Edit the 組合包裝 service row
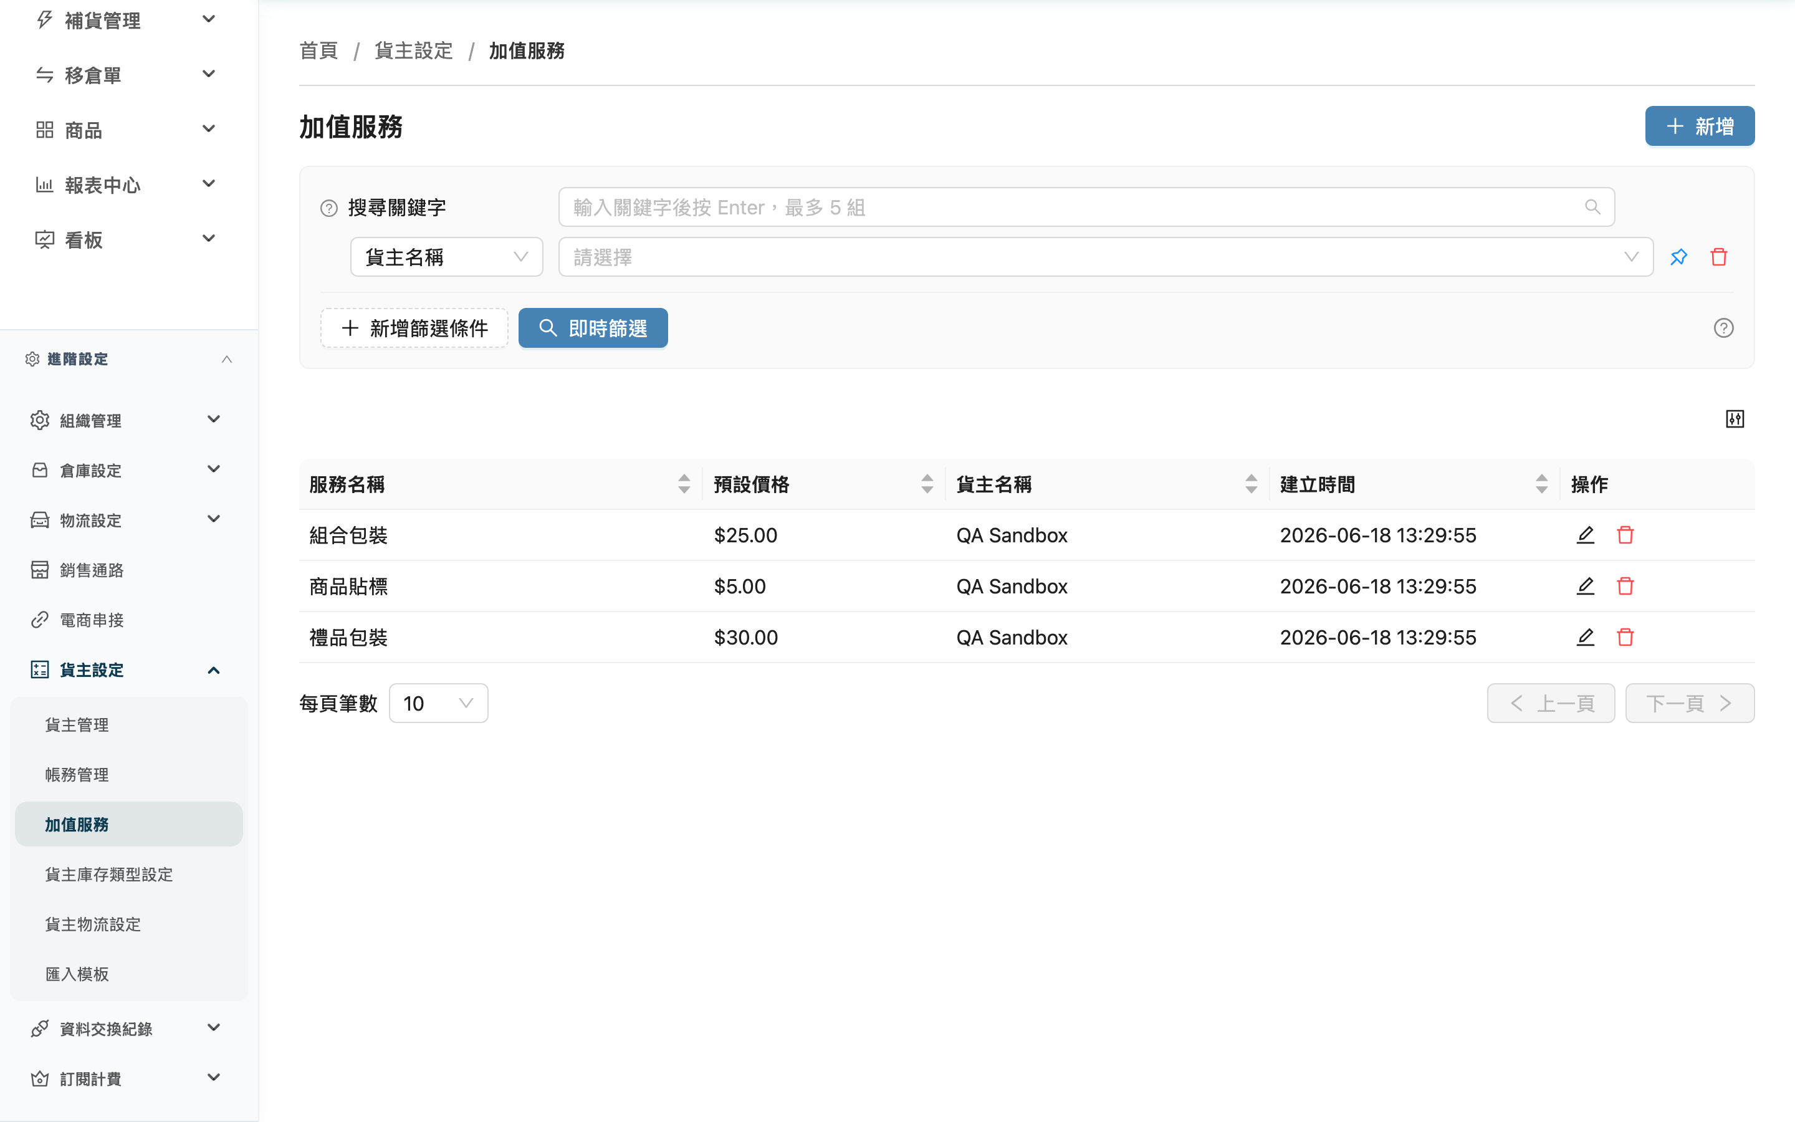The image size is (1795, 1122). click(x=1585, y=535)
